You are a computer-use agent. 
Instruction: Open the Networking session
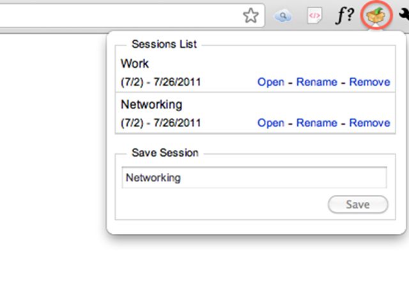point(271,123)
